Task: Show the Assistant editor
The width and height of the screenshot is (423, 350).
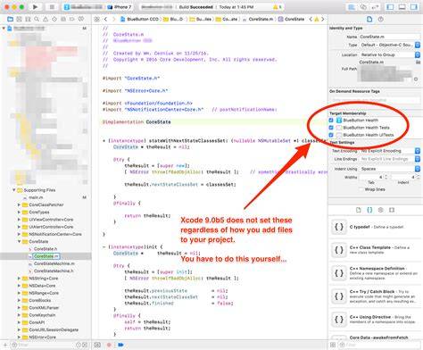Action: pyautogui.click(x=363, y=6)
